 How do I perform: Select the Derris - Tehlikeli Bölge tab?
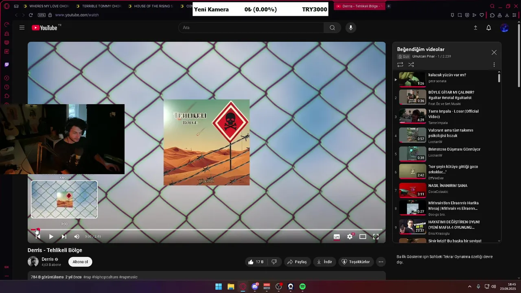(x=359, y=6)
